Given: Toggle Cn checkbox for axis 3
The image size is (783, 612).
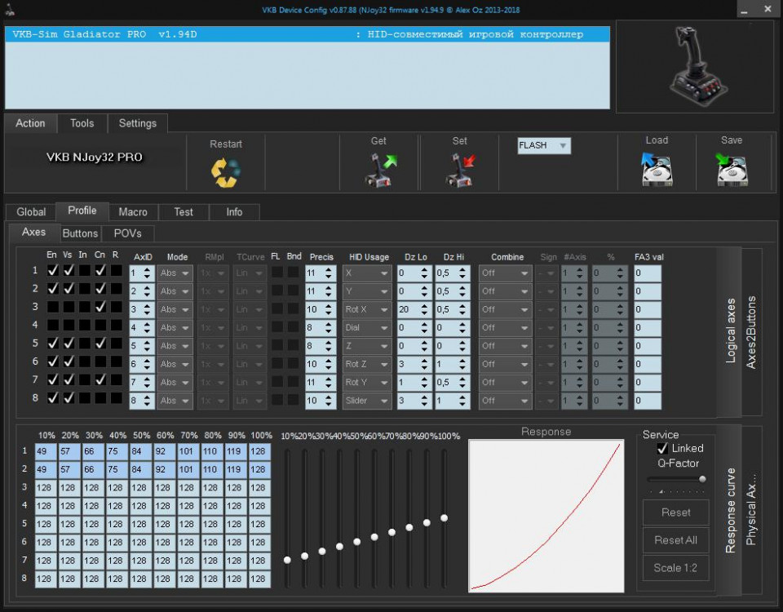Looking at the screenshot, I should click(x=100, y=307).
